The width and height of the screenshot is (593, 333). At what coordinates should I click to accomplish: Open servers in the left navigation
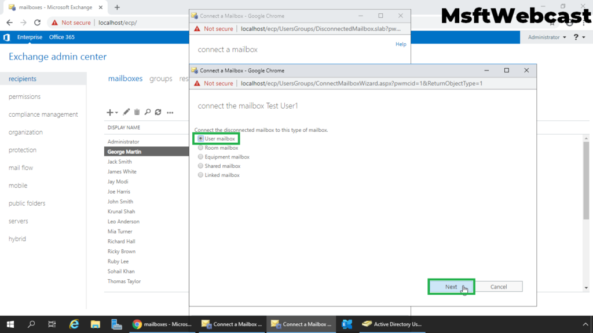tap(18, 221)
